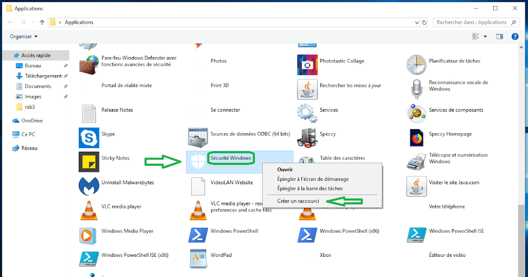This screenshot has width=528, height=277.
Task: Click the WordPad icon
Action: point(198,259)
